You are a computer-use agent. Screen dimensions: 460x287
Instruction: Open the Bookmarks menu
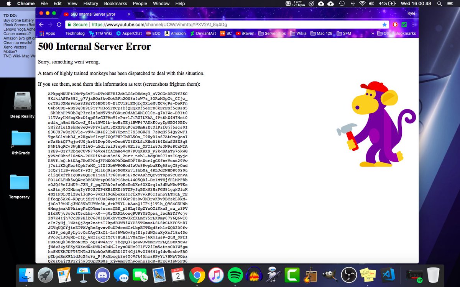[x=115, y=3]
